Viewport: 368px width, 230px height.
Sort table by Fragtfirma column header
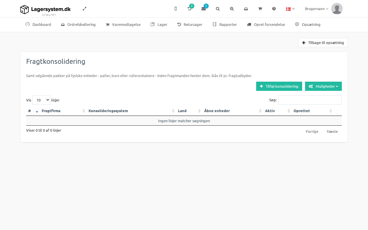coord(51,111)
